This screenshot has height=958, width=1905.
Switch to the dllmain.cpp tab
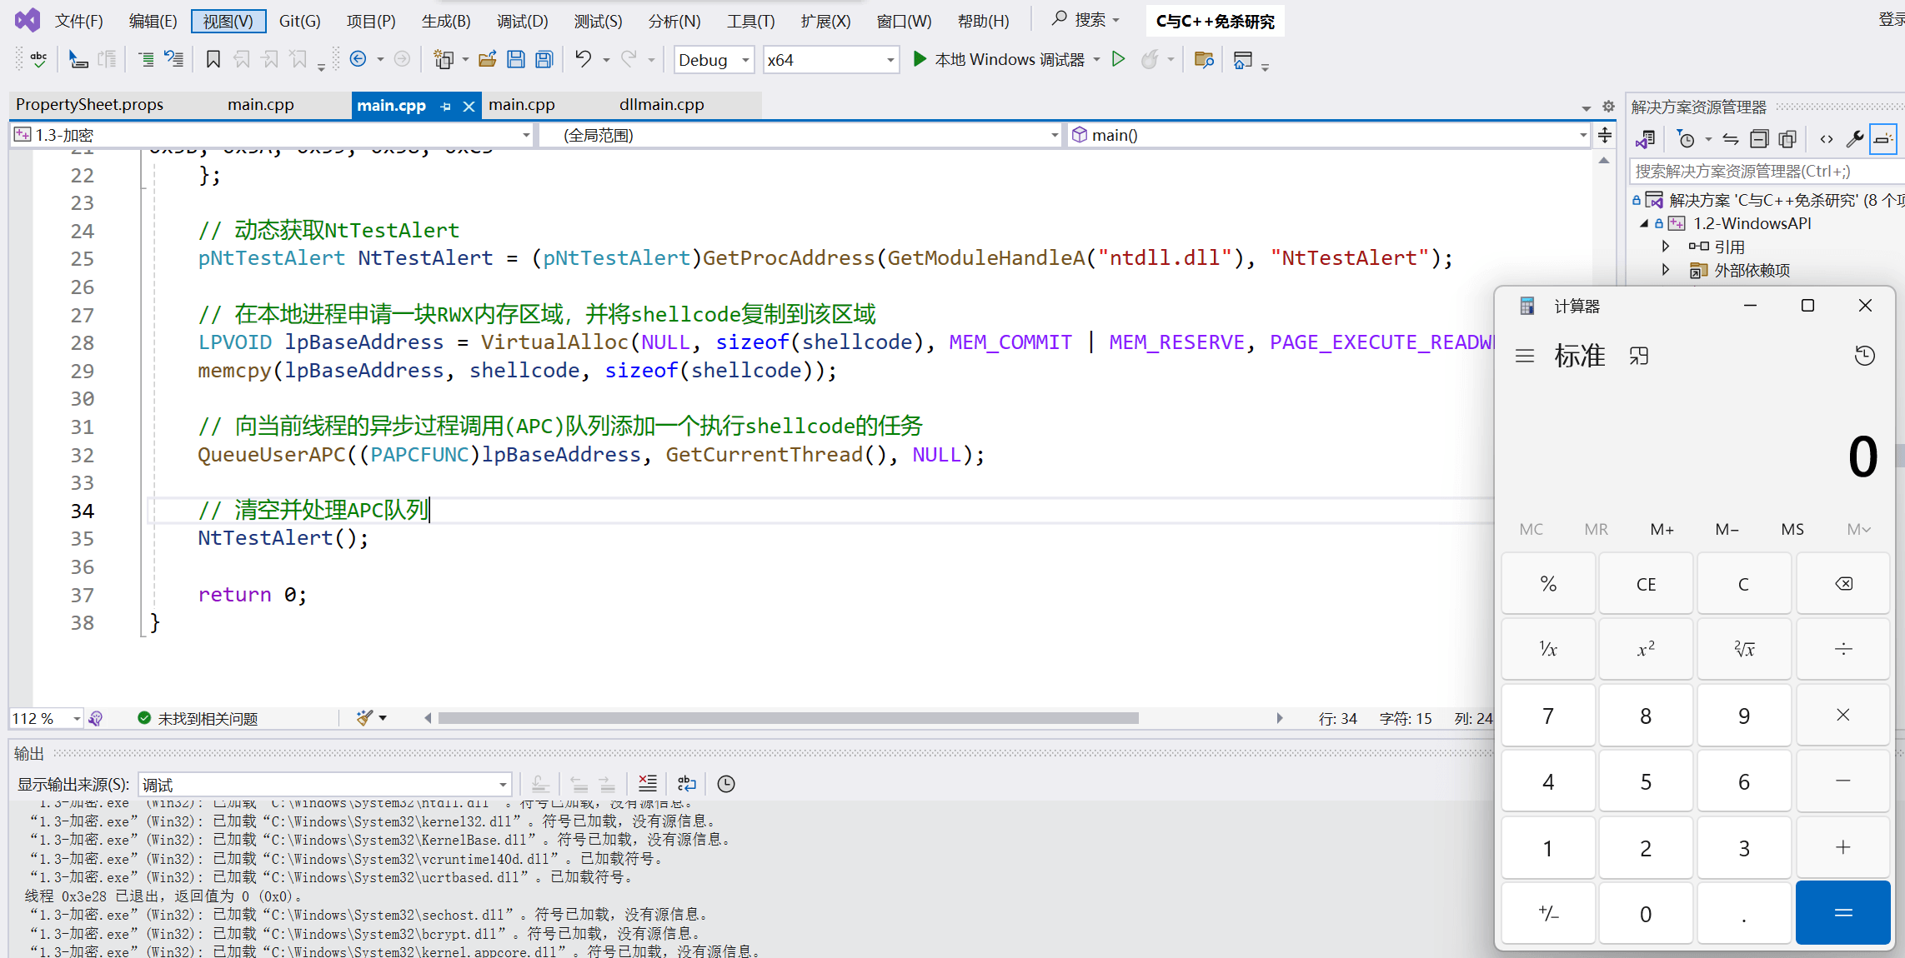tap(661, 105)
